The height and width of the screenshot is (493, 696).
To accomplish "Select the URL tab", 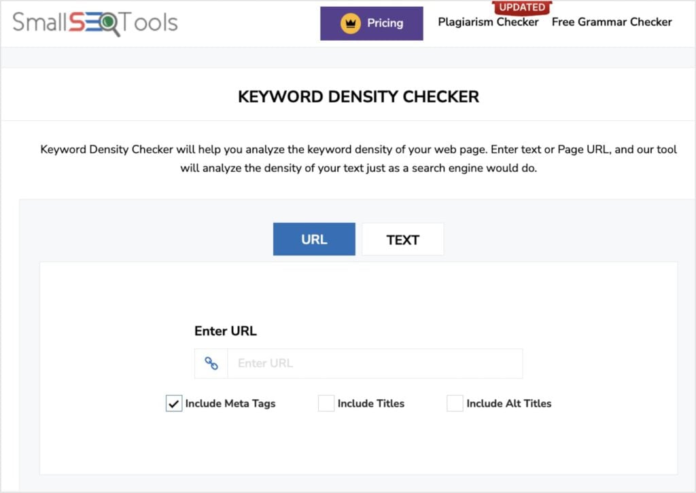I will click(x=314, y=239).
